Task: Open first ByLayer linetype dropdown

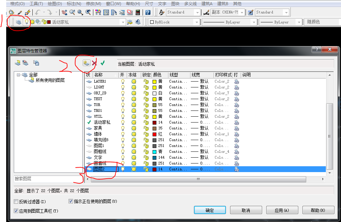Action: tap(254, 22)
